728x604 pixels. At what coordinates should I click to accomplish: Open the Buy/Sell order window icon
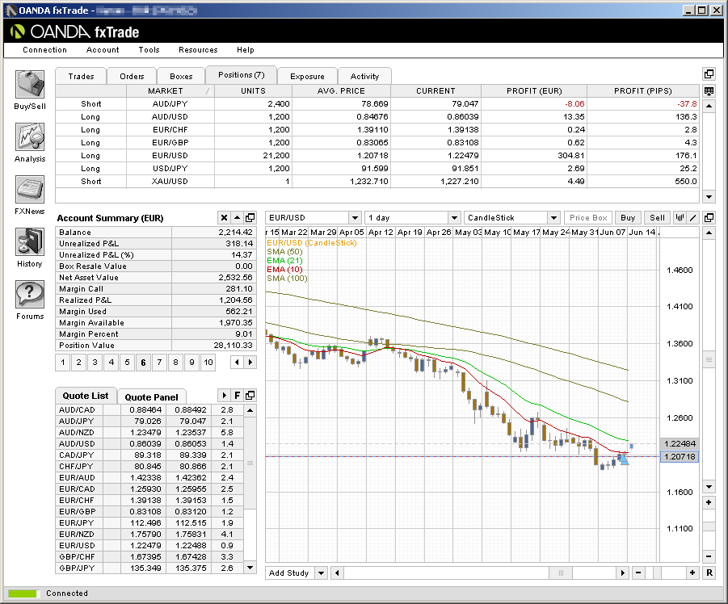[x=30, y=85]
